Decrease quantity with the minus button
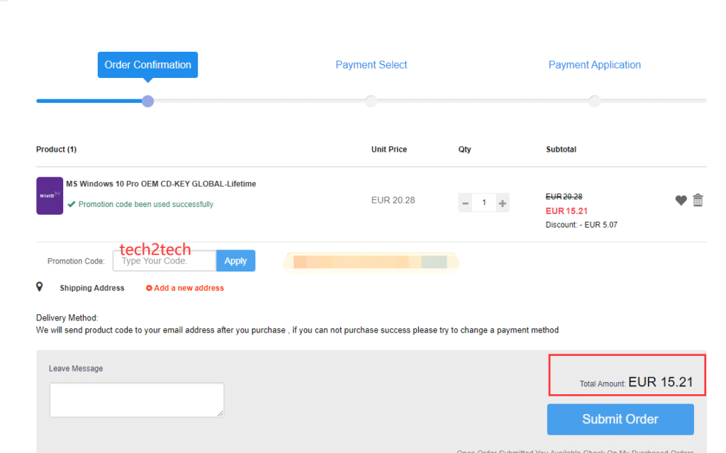 pos(465,203)
